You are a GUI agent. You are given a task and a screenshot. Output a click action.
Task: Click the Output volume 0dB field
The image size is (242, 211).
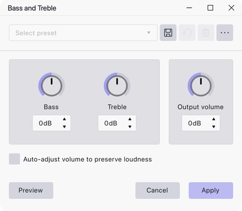click(x=201, y=123)
